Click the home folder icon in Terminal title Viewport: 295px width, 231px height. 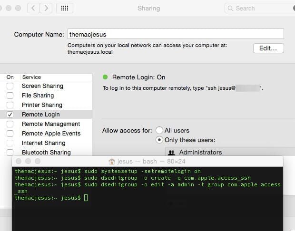112,161
